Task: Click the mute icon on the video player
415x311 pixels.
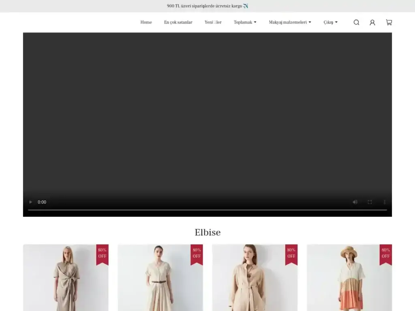Action: click(355, 202)
